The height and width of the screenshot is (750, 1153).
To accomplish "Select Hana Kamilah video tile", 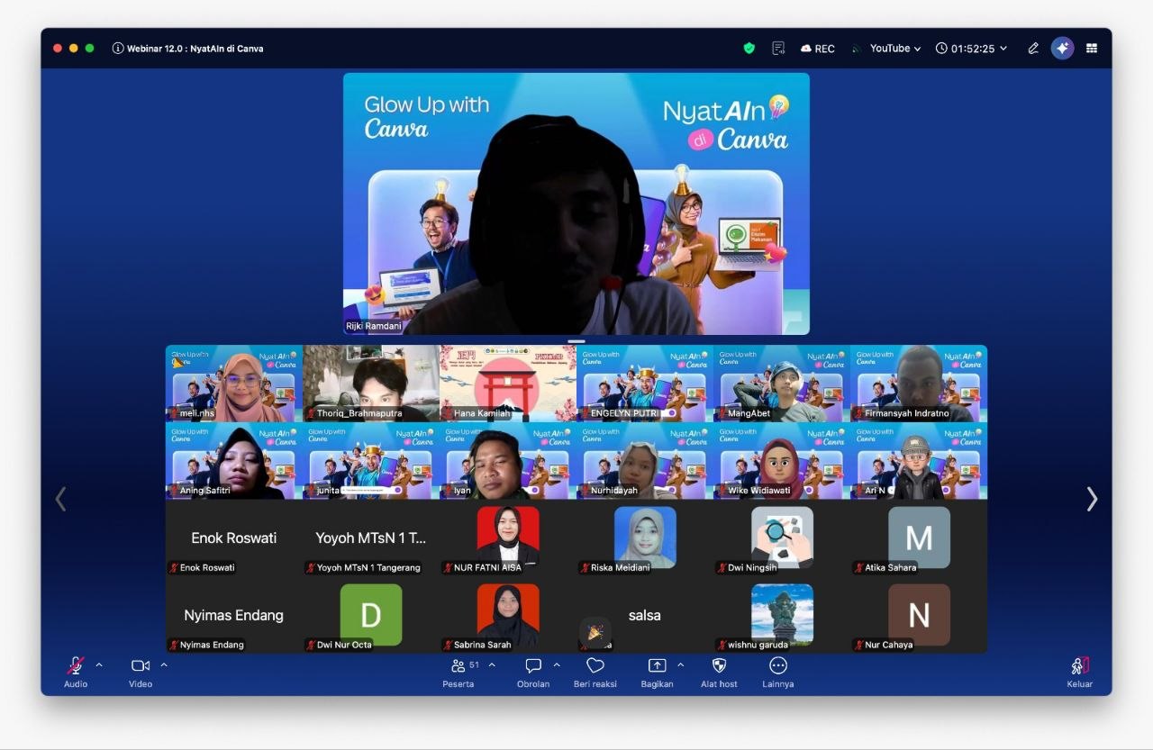I will pos(508,384).
